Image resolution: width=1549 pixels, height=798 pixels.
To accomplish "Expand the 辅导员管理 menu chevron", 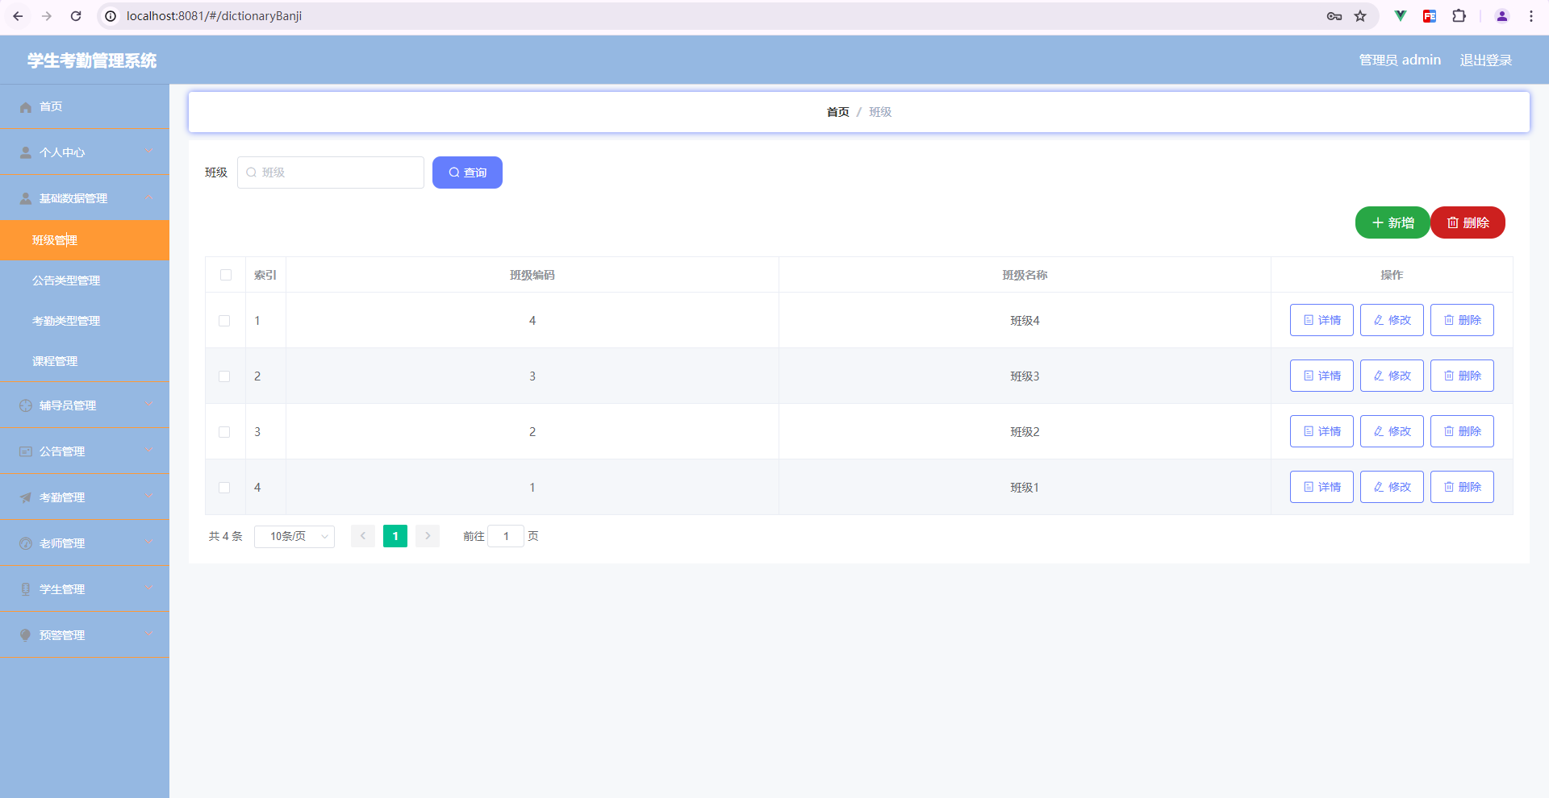I will (149, 405).
